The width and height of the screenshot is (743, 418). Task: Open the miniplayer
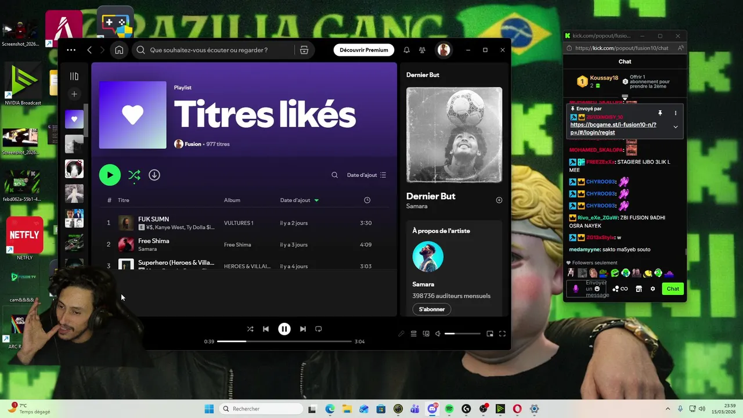(490, 334)
